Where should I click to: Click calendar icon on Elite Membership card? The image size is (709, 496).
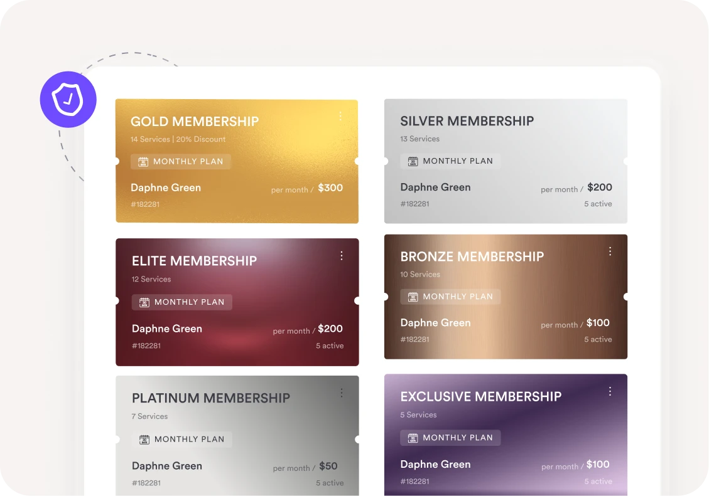144,302
